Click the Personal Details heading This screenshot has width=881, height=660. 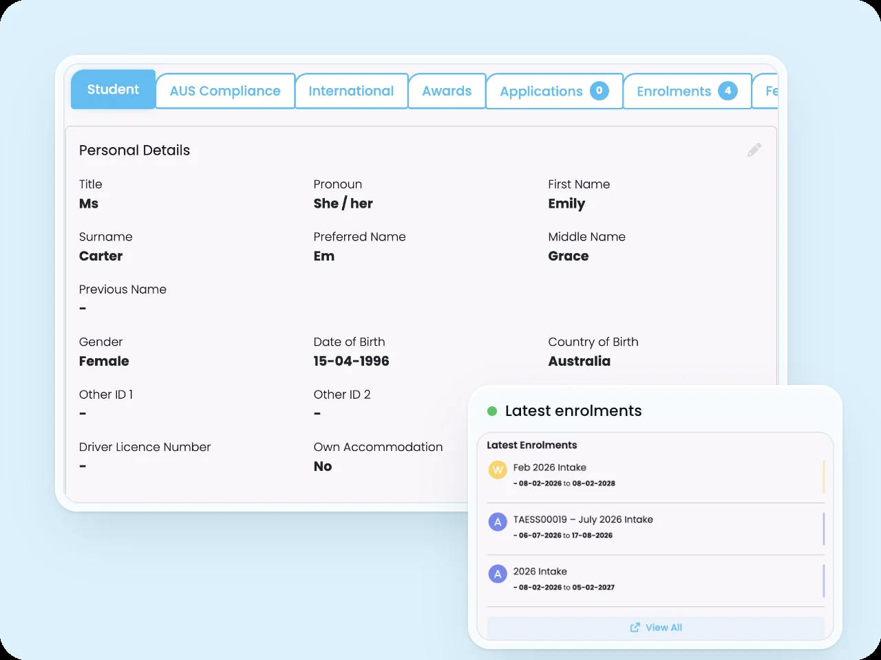tap(134, 150)
